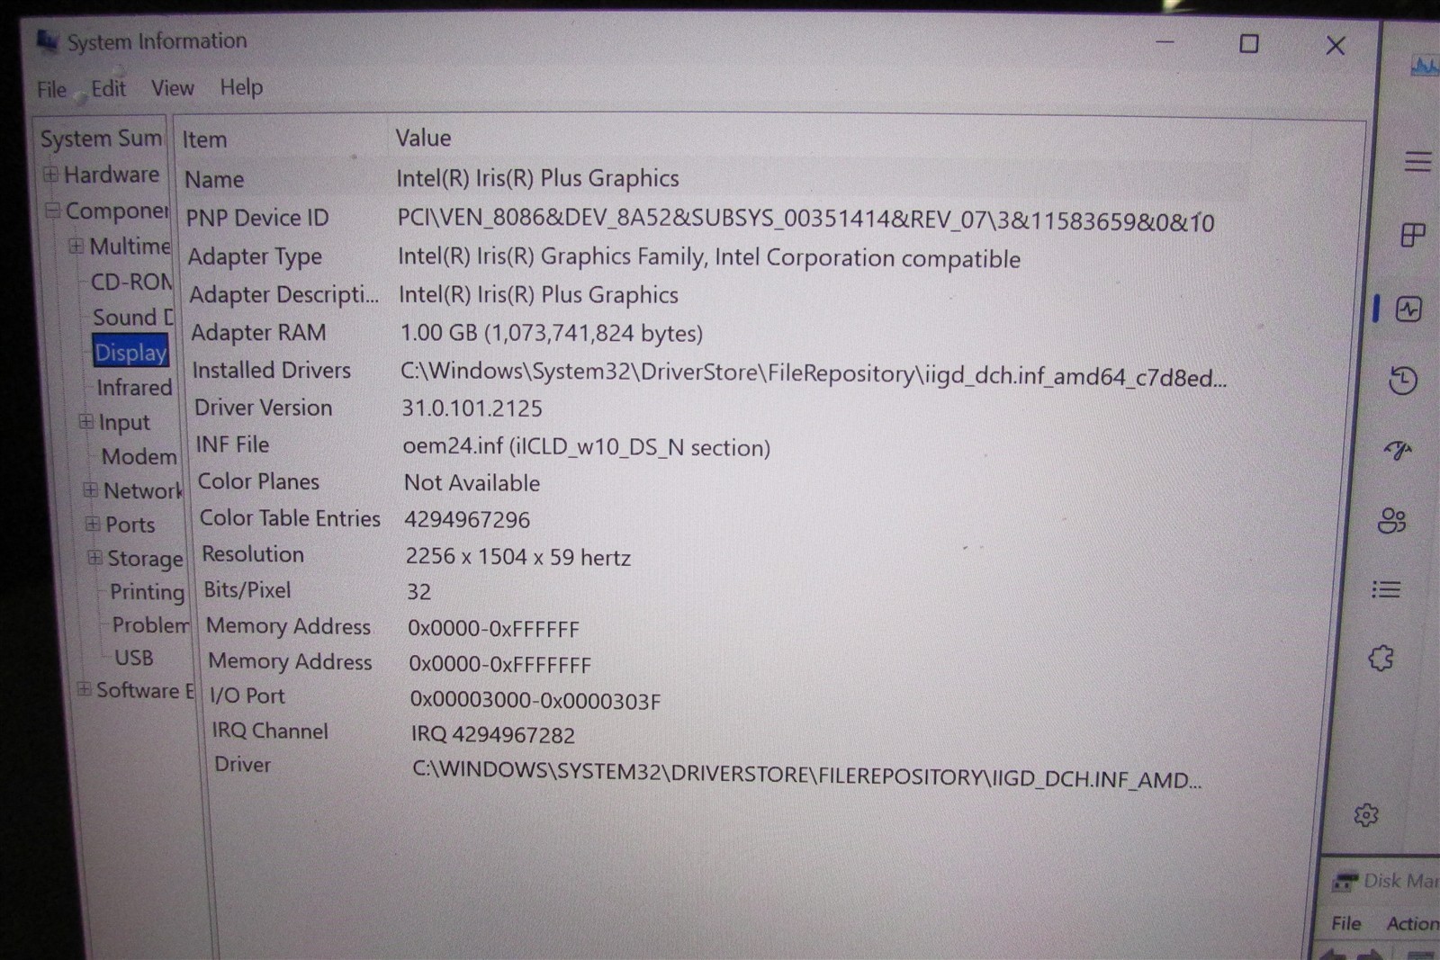Click the 1.00 GB adapter RAM value

(x=552, y=333)
